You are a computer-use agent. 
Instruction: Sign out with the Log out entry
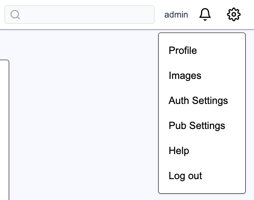(185, 176)
